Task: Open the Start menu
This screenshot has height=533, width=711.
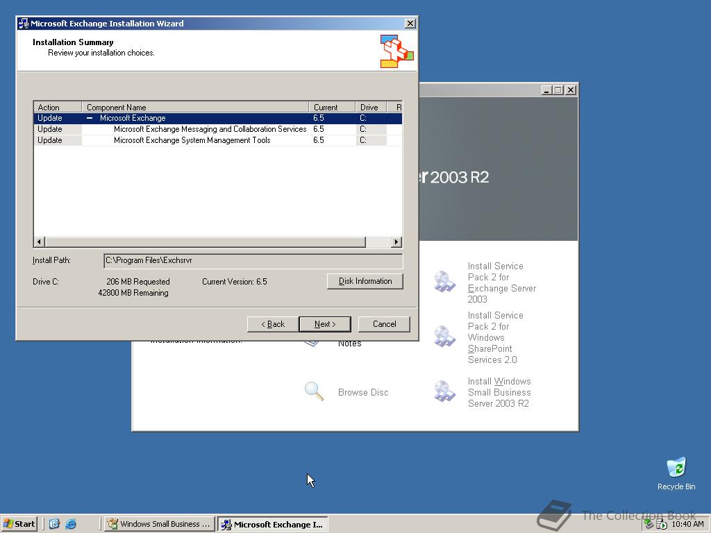Action: 19,524
